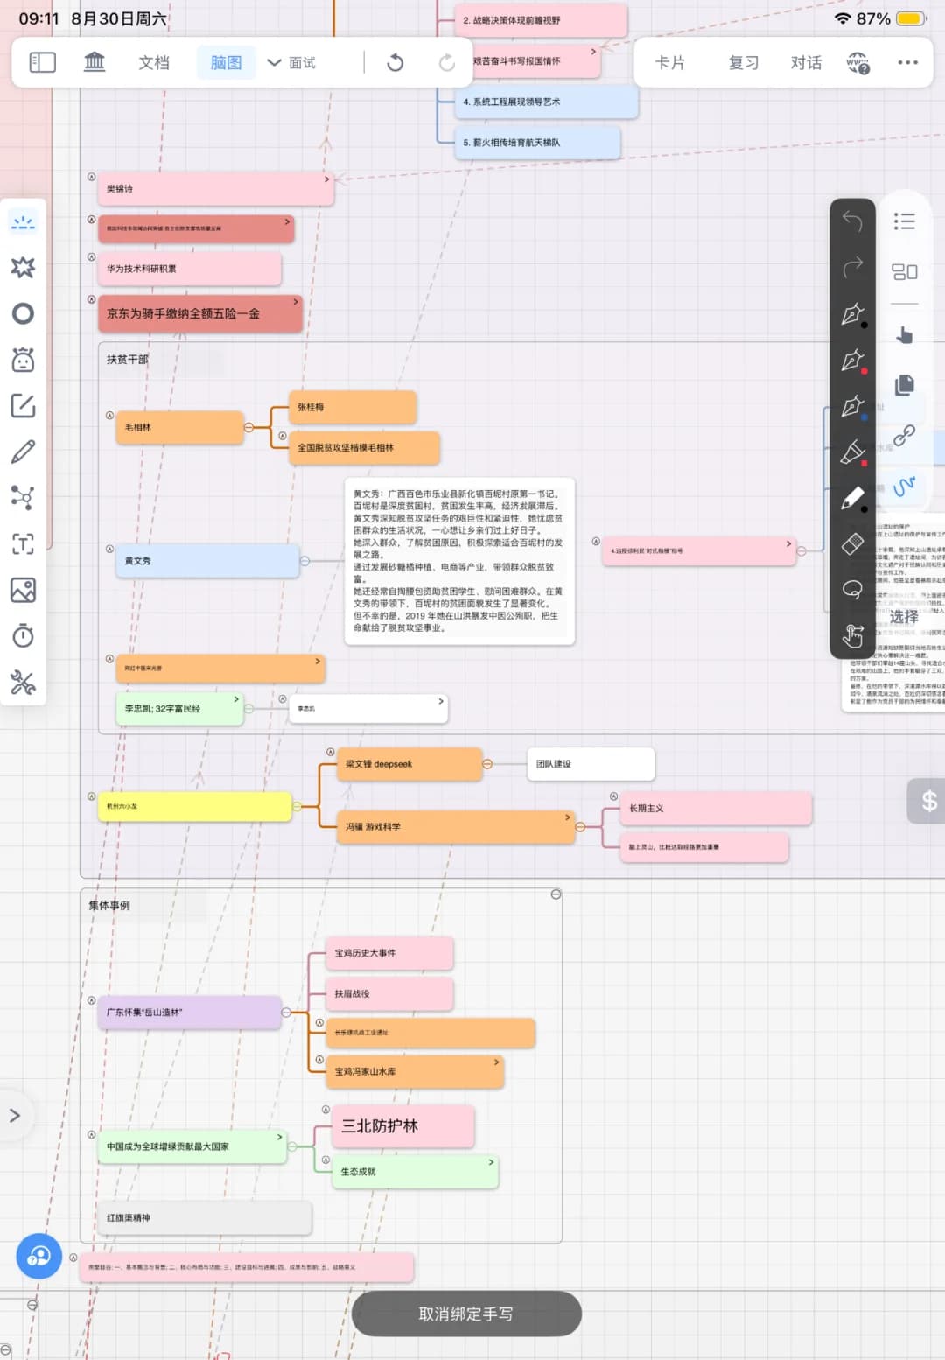Select the blue pen color tool
Viewport: 945px width, 1360px height.
(x=852, y=406)
